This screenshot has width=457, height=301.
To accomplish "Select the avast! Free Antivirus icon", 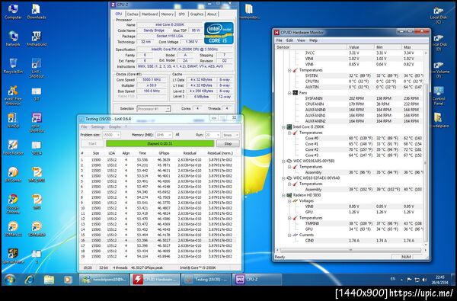I will (x=13, y=95).
